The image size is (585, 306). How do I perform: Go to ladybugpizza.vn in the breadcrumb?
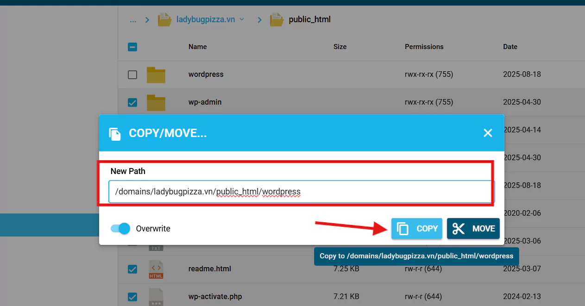(206, 19)
